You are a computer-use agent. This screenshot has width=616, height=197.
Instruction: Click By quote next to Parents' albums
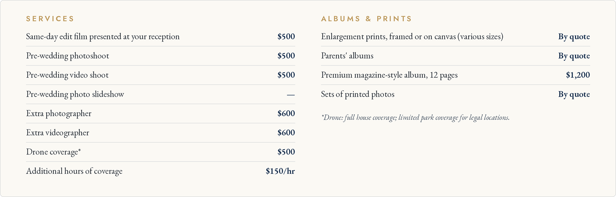pyautogui.click(x=574, y=56)
